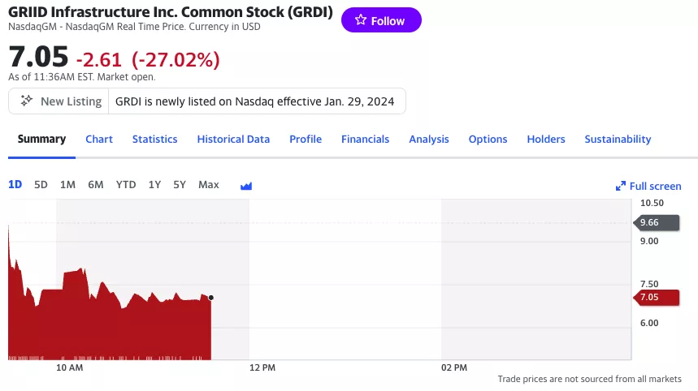Switch chart to YTD range
The width and height of the screenshot is (698, 391).
click(x=126, y=185)
